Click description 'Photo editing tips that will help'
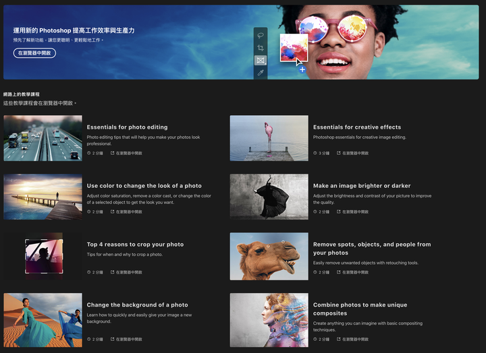The image size is (486, 353). click(143, 140)
